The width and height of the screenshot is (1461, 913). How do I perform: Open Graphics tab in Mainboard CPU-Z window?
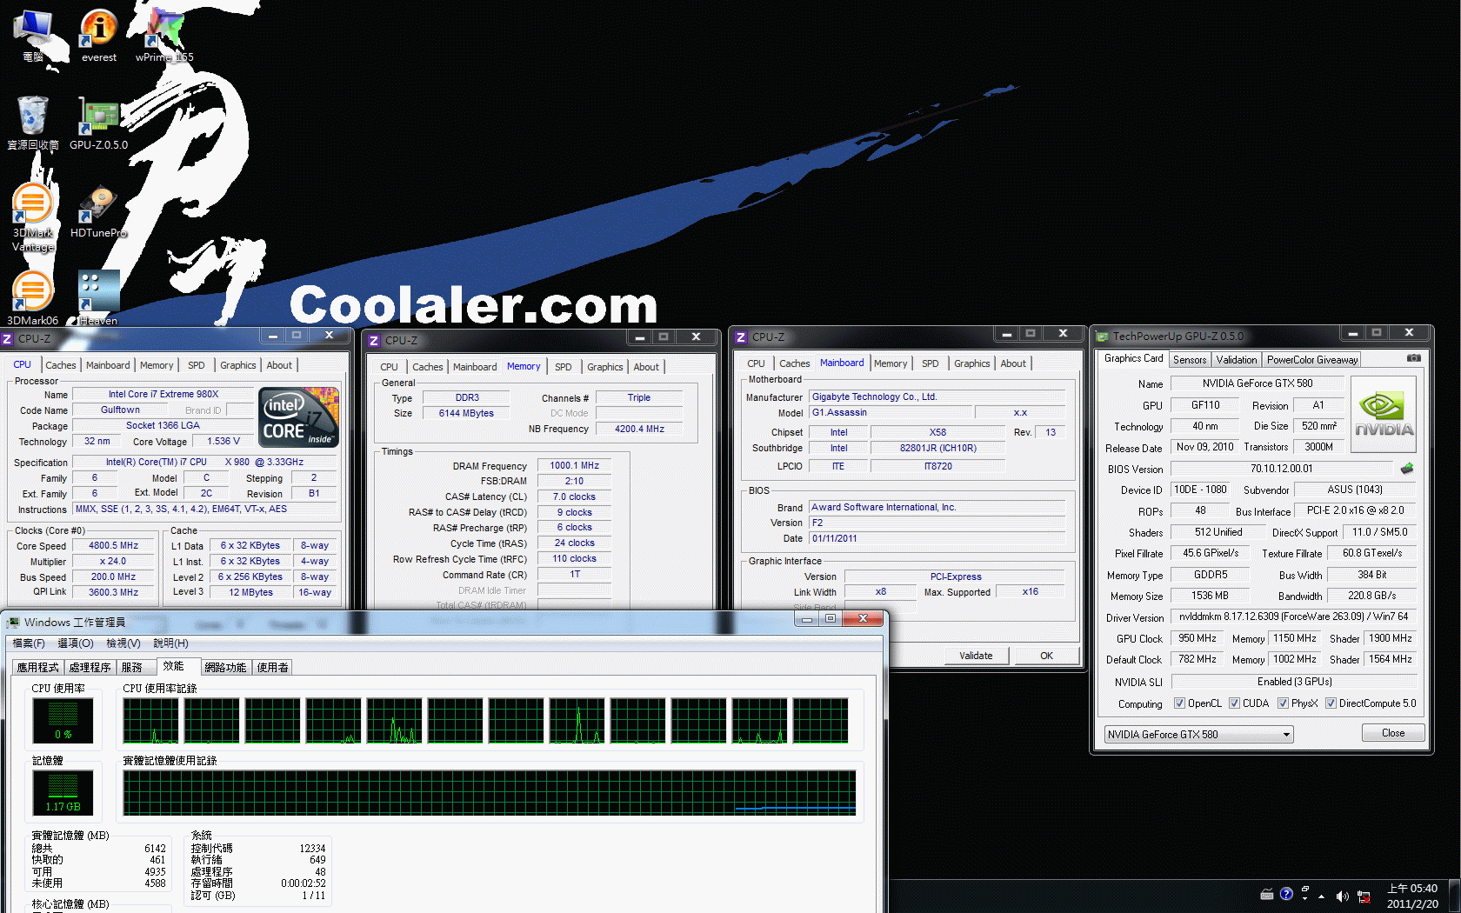point(971,363)
